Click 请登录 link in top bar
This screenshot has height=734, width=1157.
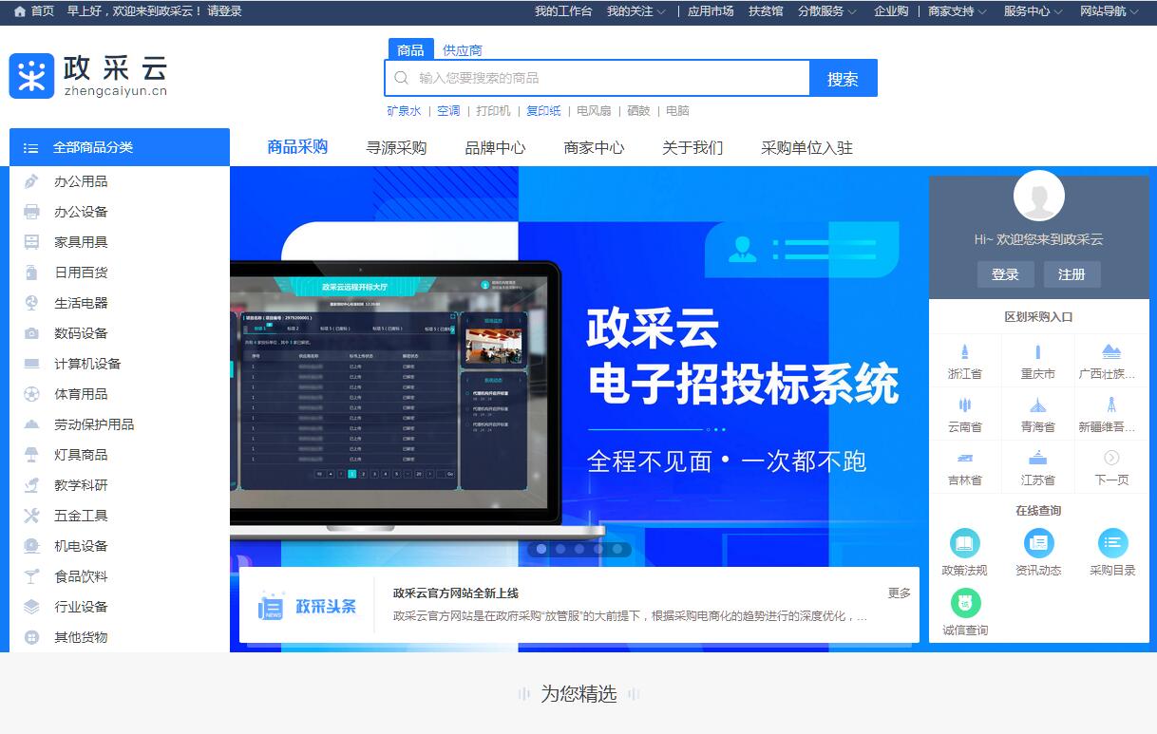(224, 11)
